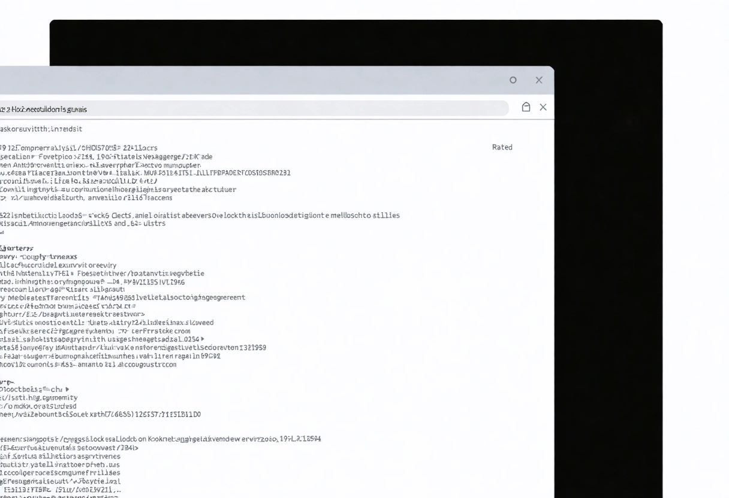This screenshot has width=729, height=498.
Task: Click the bookmark icon beside the address bar
Action: pos(526,107)
